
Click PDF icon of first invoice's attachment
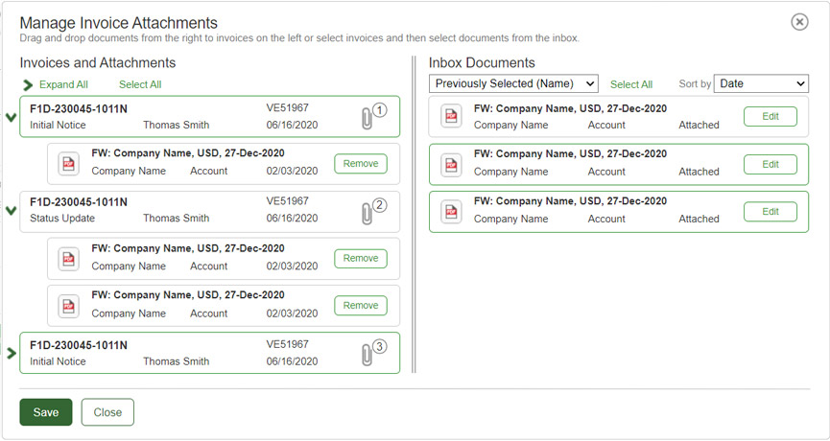coord(68,163)
